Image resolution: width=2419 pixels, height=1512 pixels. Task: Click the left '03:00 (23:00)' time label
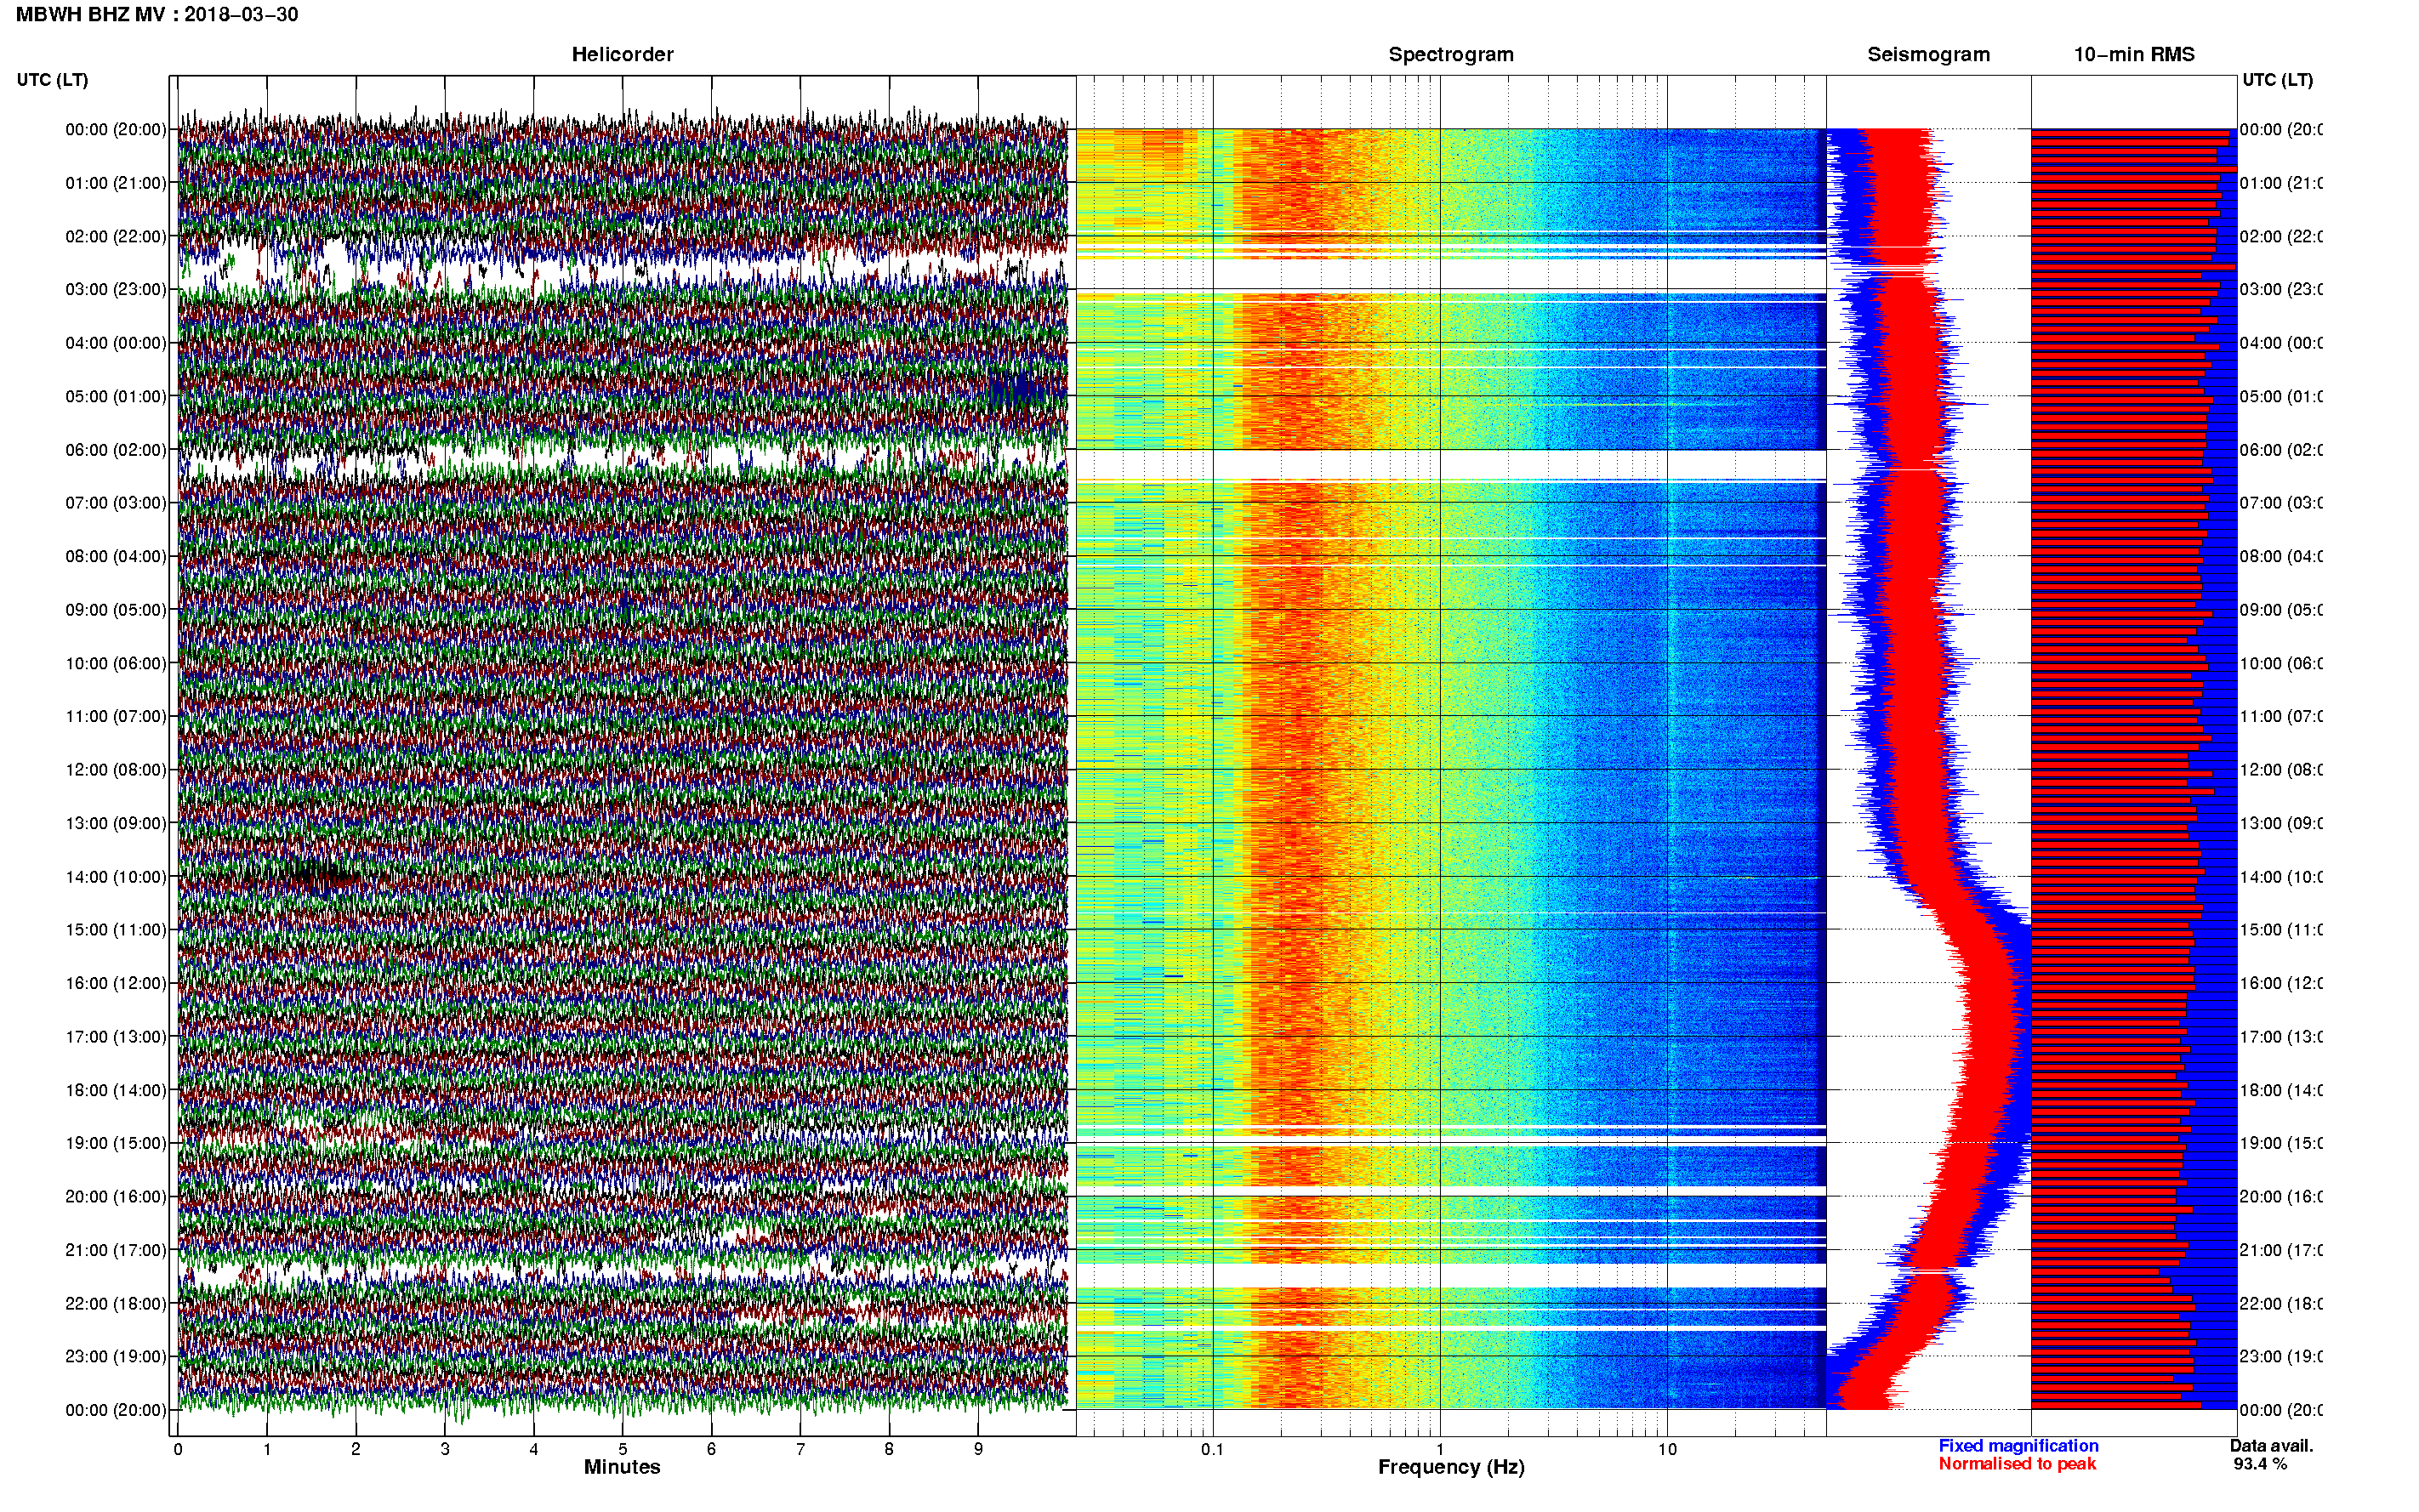pyautogui.click(x=116, y=289)
